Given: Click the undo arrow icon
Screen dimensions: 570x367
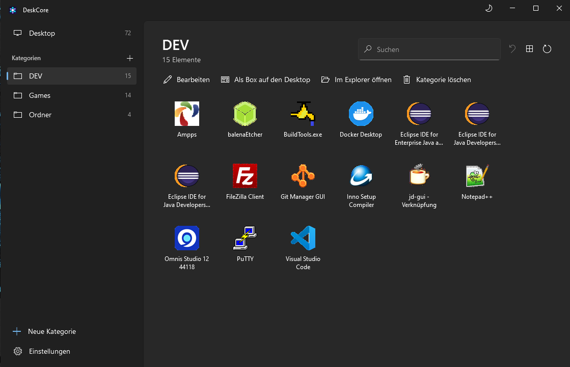Looking at the screenshot, I should click(x=512, y=49).
